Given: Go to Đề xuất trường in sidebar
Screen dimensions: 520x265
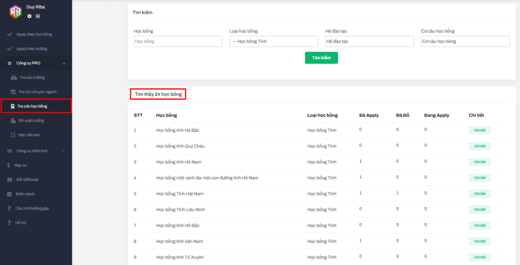Looking at the screenshot, I should [31, 121].
